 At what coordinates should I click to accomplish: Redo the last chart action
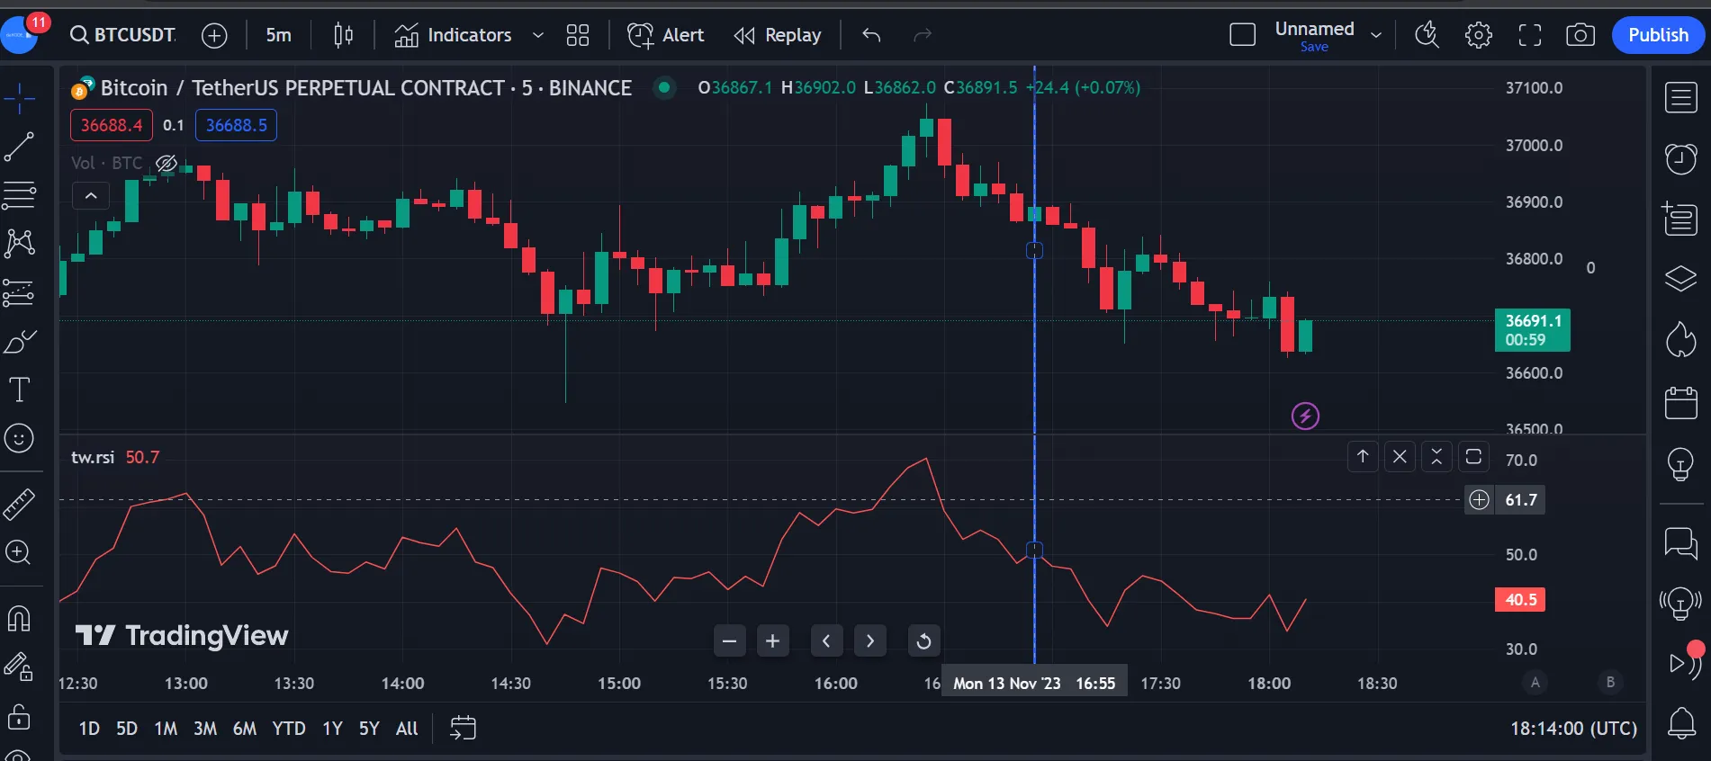pyautogui.click(x=923, y=35)
